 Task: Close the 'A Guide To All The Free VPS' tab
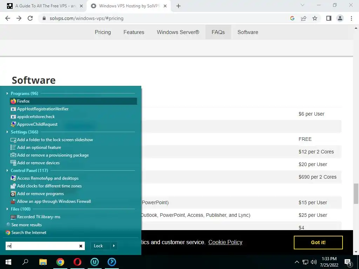tap(81, 6)
